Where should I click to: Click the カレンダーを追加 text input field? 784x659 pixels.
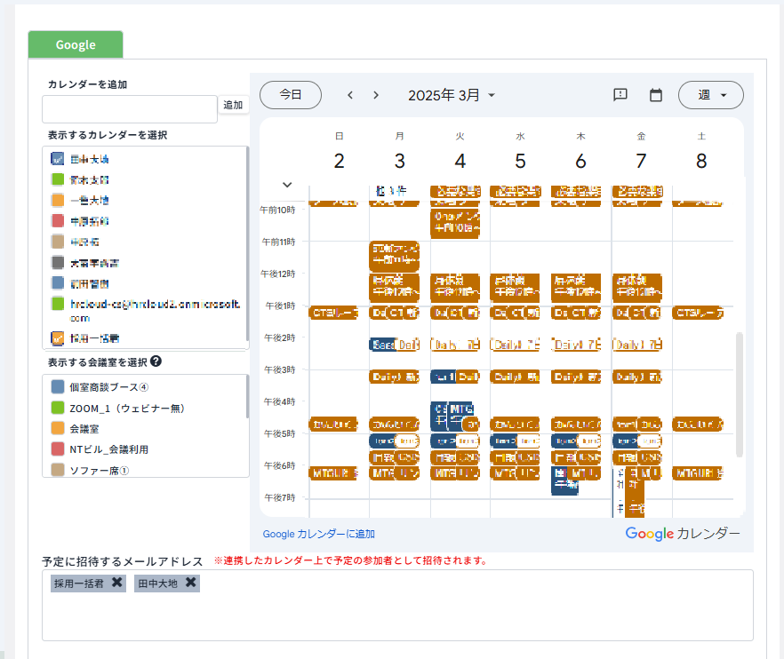coord(130,109)
